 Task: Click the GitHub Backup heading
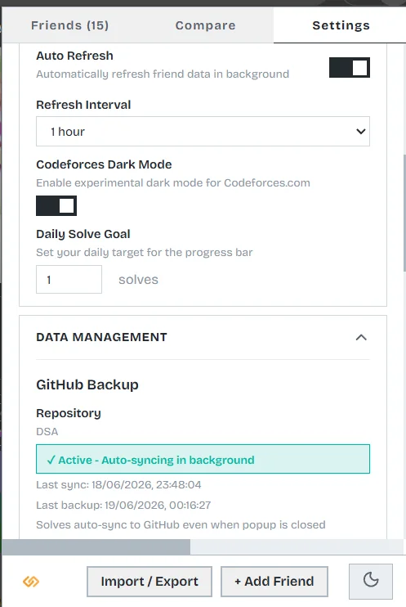tap(87, 384)
